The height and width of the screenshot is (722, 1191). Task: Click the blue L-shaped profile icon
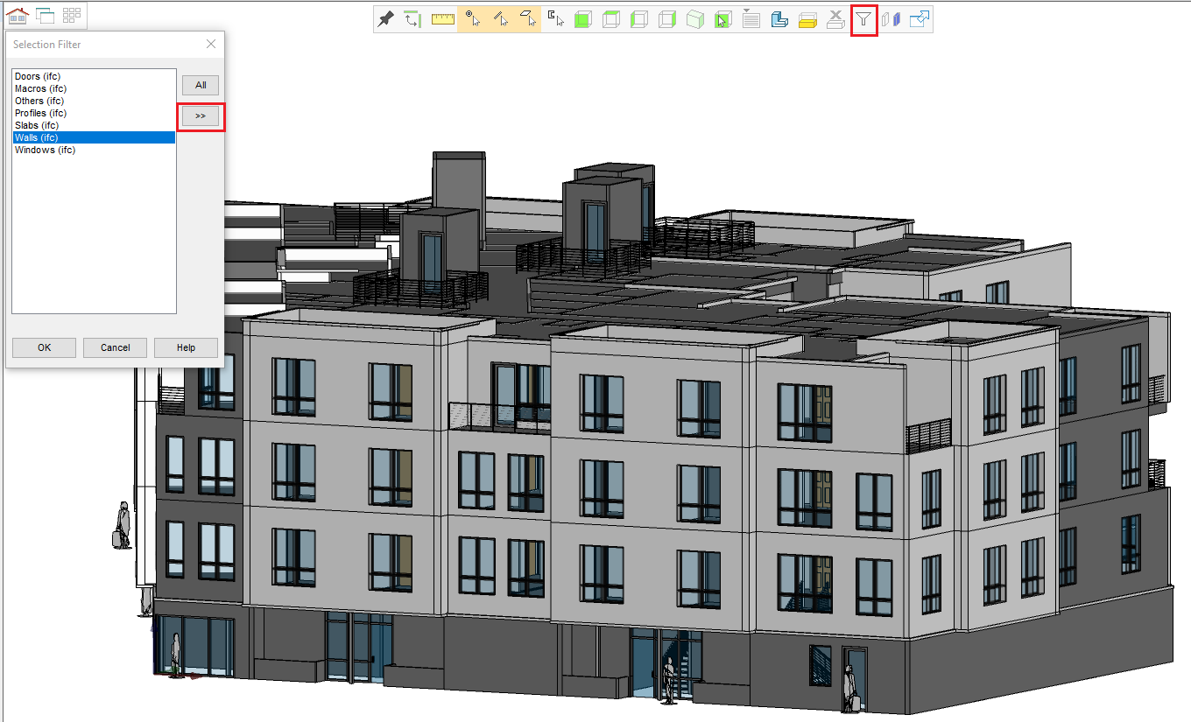[x=779, y=19]
